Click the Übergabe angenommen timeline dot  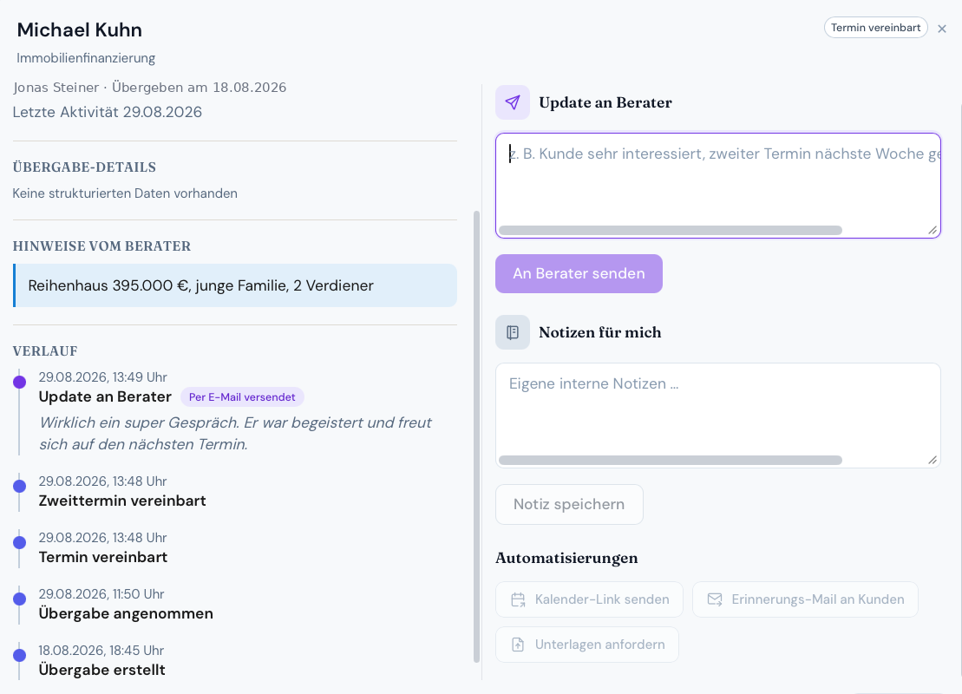click(20, 599)
